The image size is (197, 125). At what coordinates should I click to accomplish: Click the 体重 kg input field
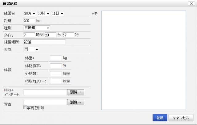pyautogui.click(x=56, y=58)
